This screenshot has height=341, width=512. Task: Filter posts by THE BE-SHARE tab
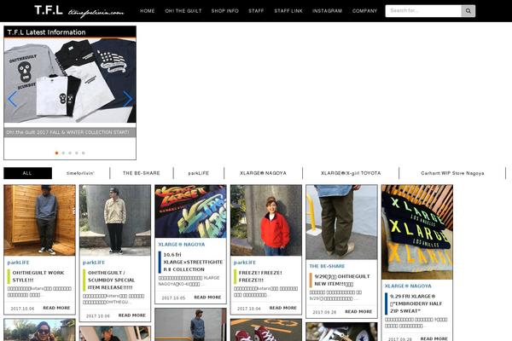click(x=142, y=173)
